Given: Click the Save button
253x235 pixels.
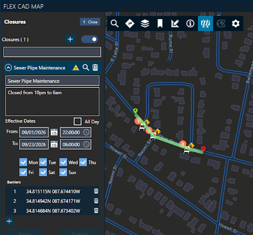Looking at the screenshot, I should pyautogui.click(x=25, y=233).
